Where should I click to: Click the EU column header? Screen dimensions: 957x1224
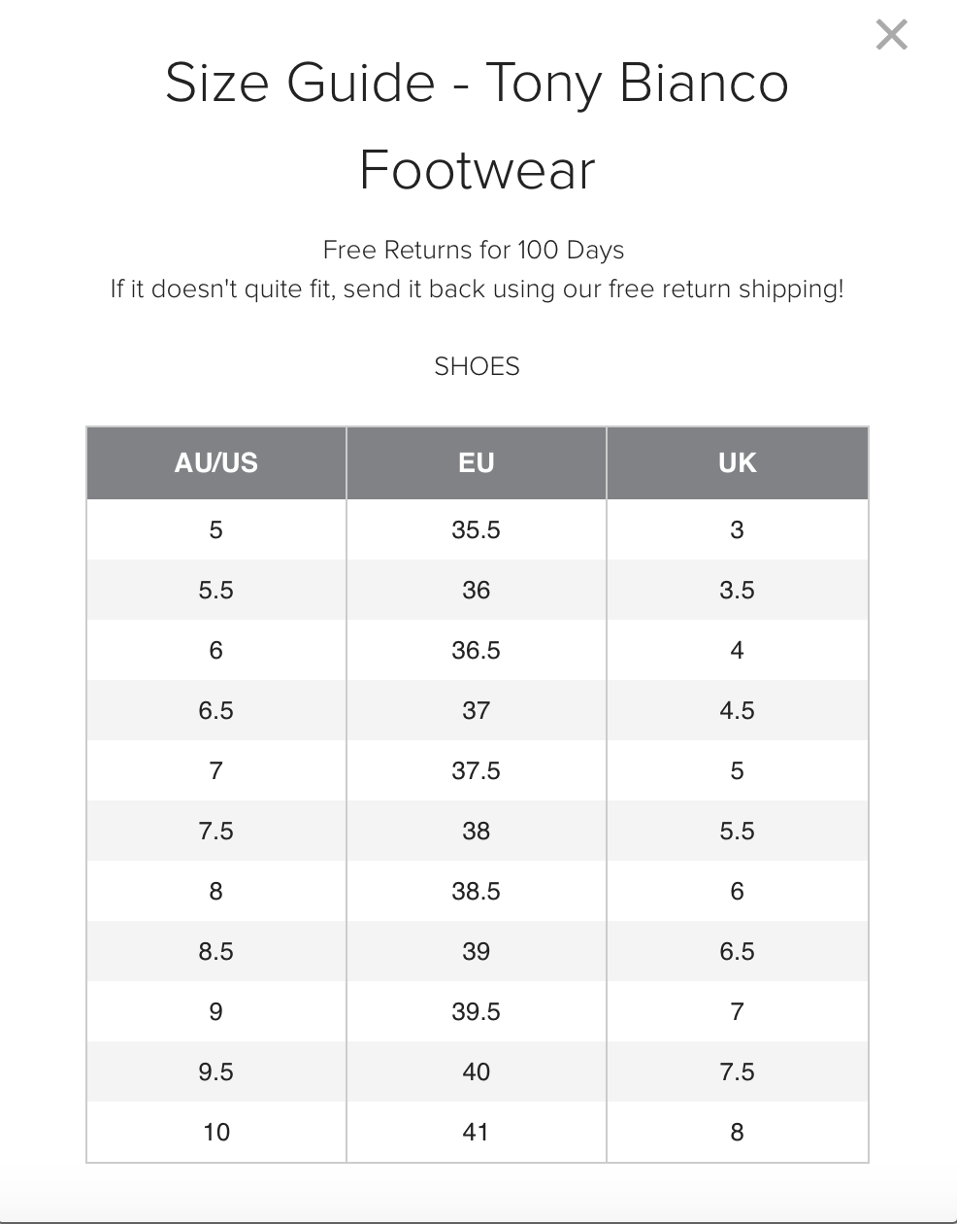click(477, 462)
